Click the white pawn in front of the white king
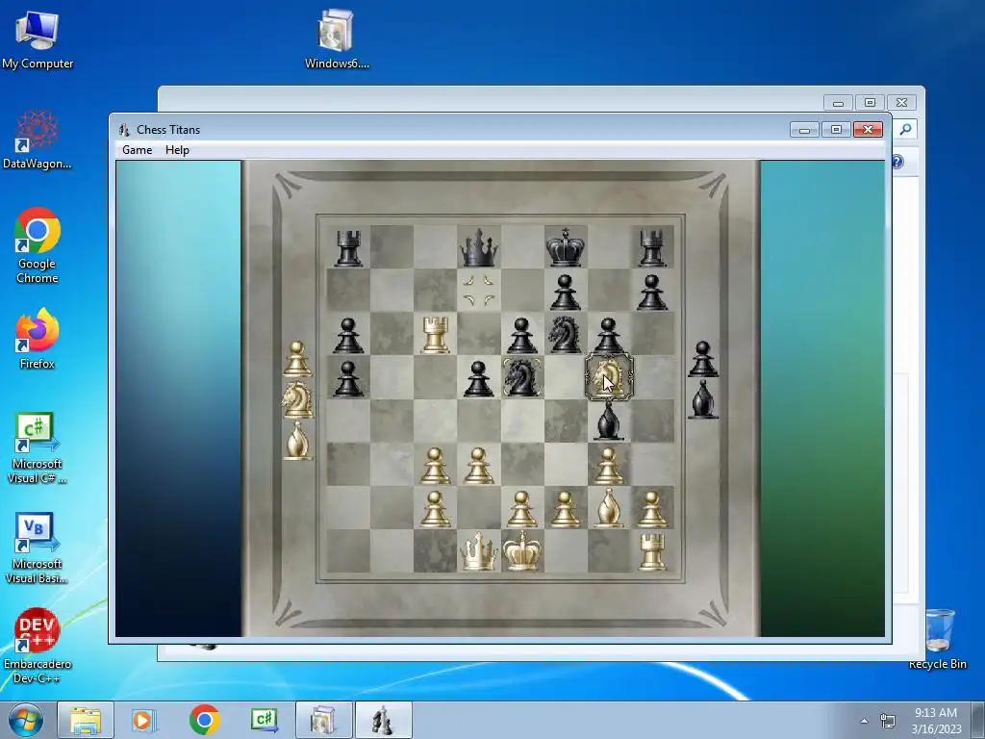This screenshot has width=985, height=739. [x=521, y=508]
